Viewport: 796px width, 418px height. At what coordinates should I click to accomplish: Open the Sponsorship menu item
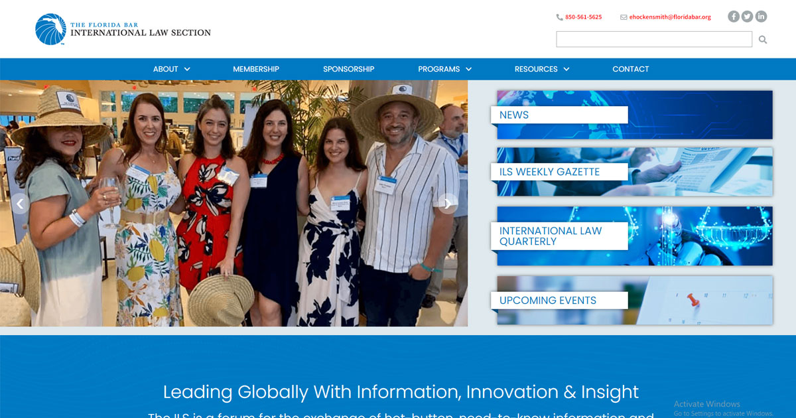point(348,69)
